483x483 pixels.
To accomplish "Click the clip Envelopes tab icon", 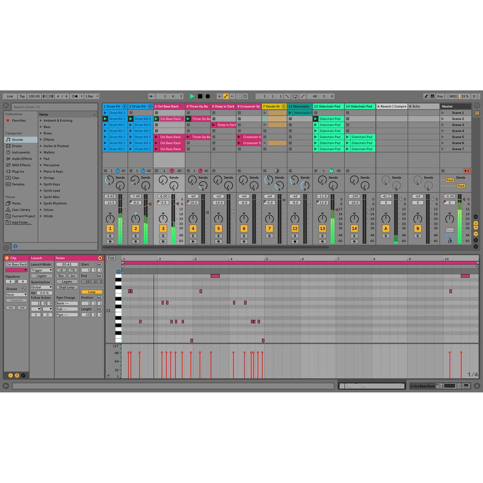I will (x=23, y=375).
